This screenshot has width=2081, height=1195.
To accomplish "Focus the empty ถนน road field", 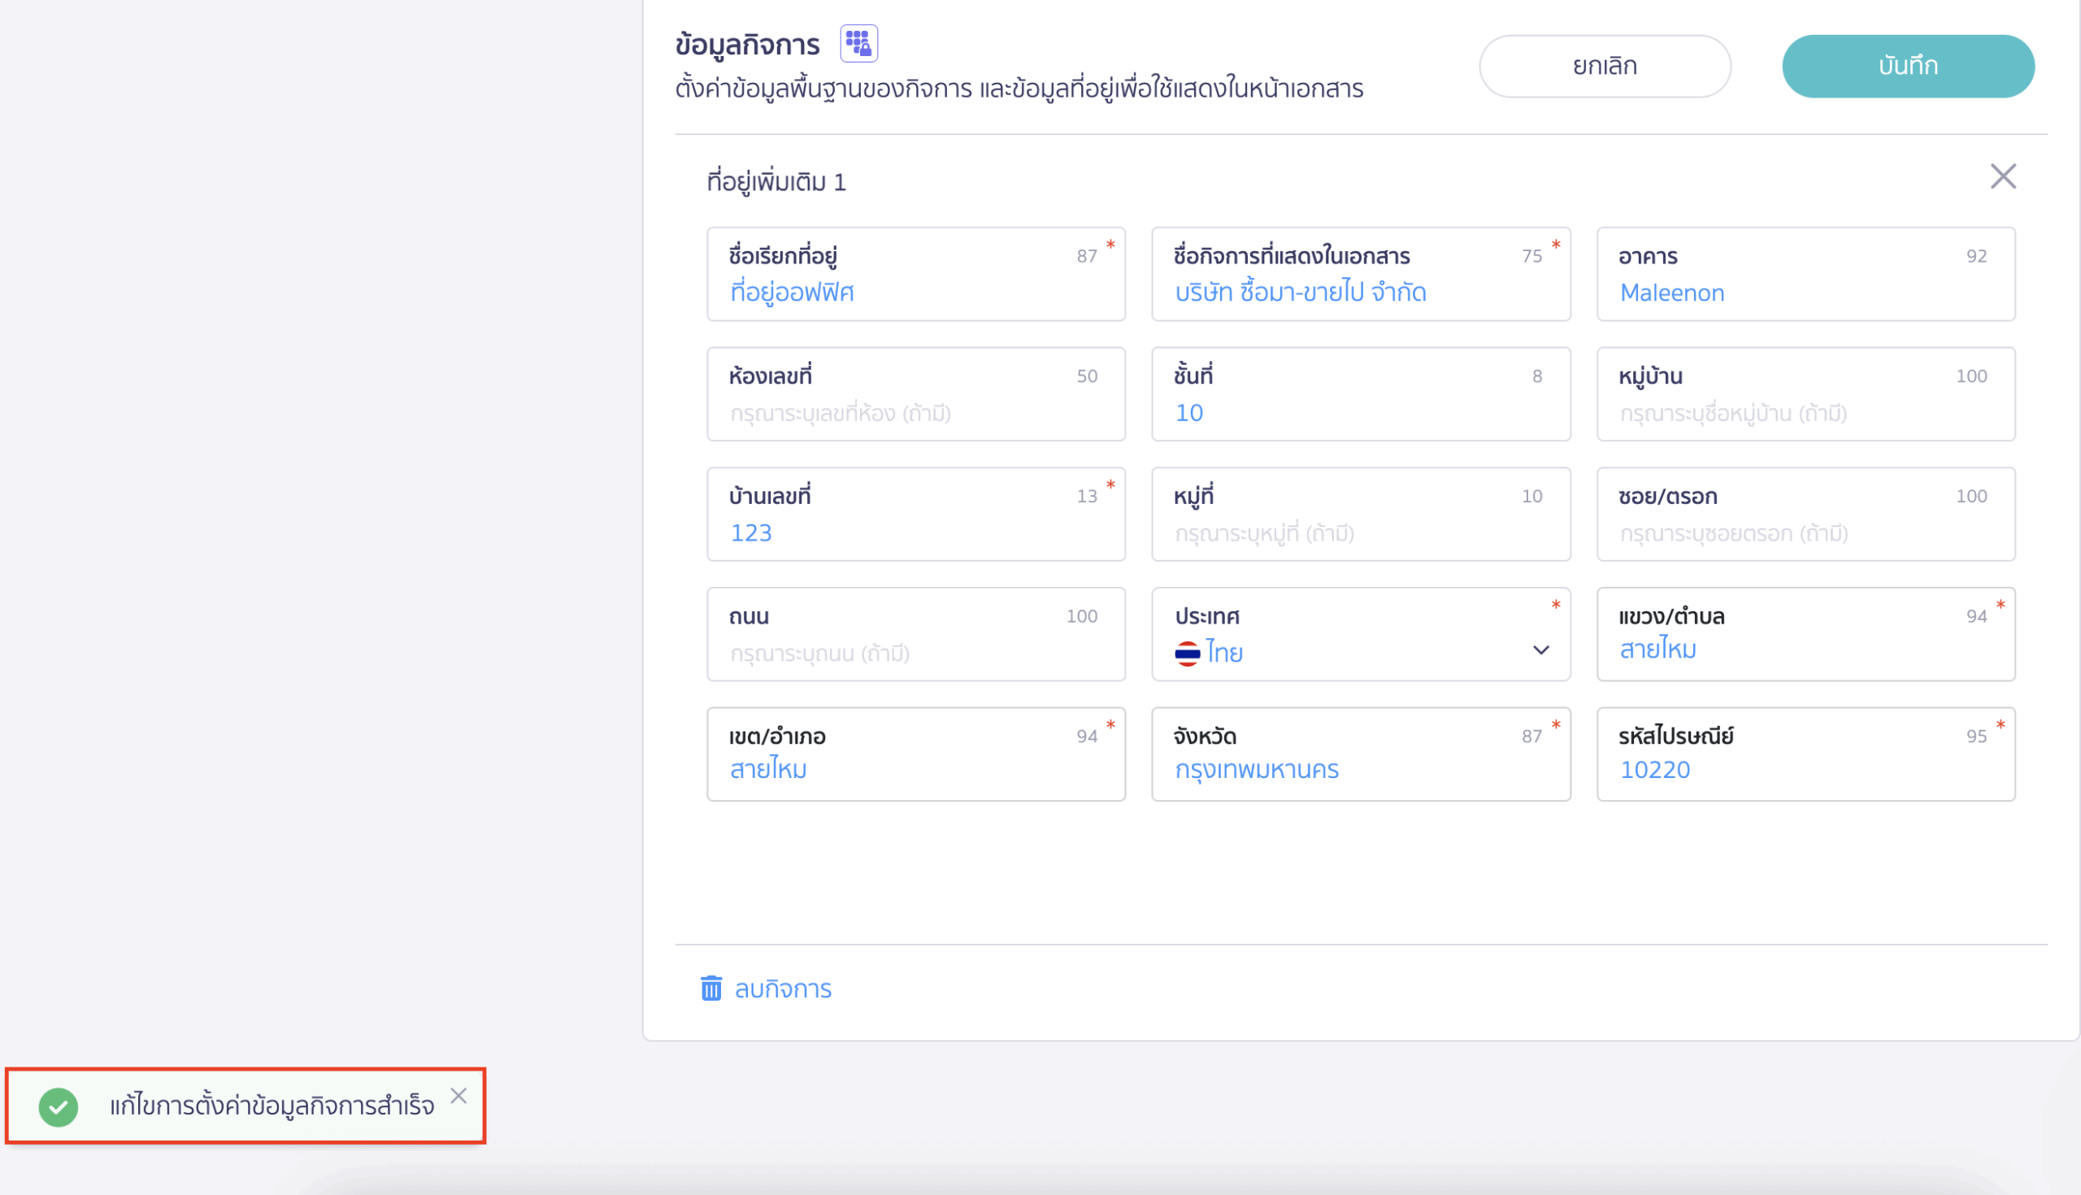I will 915,654.
